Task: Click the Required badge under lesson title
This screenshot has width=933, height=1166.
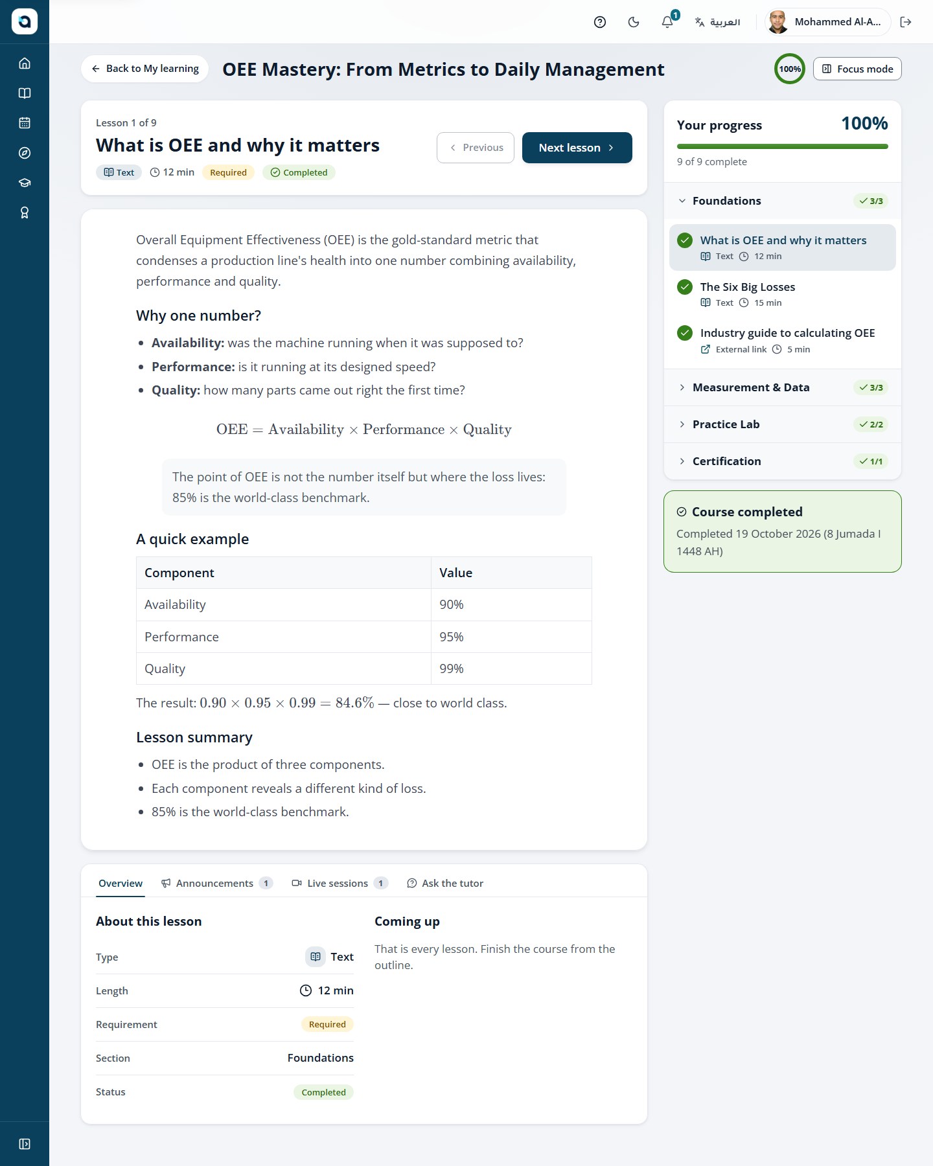Action: click(228, 172)
